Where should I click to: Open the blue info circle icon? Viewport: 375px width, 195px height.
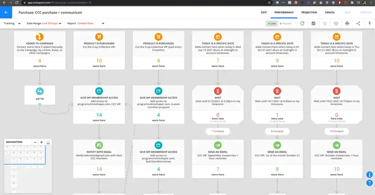(x=370, y=174)
